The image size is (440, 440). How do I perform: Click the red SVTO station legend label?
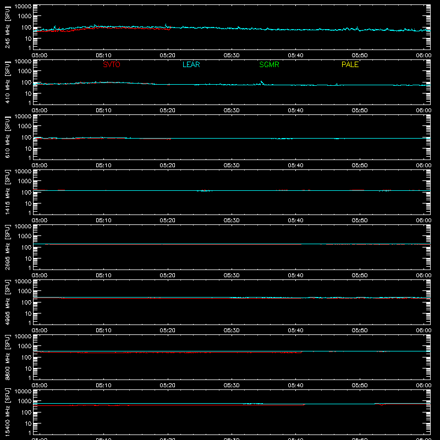pos(112,64)
